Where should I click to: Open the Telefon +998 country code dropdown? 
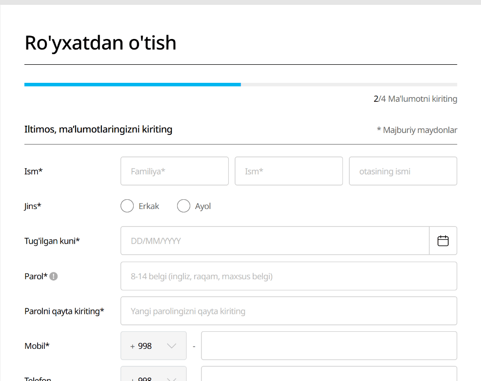click(153, 374)
